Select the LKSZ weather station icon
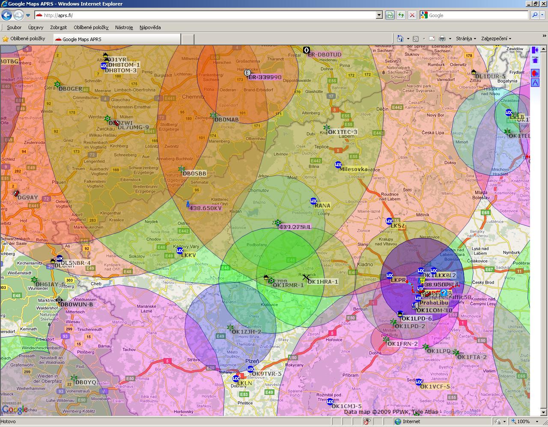 point(389,221)
